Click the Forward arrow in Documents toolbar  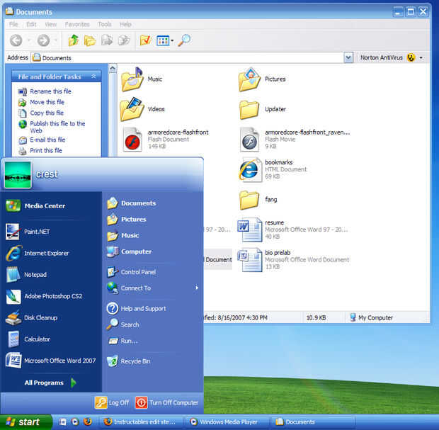point(43,40)
